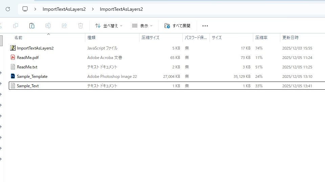Click the 2025/12/05 11:25 date cell

[297, 67]
